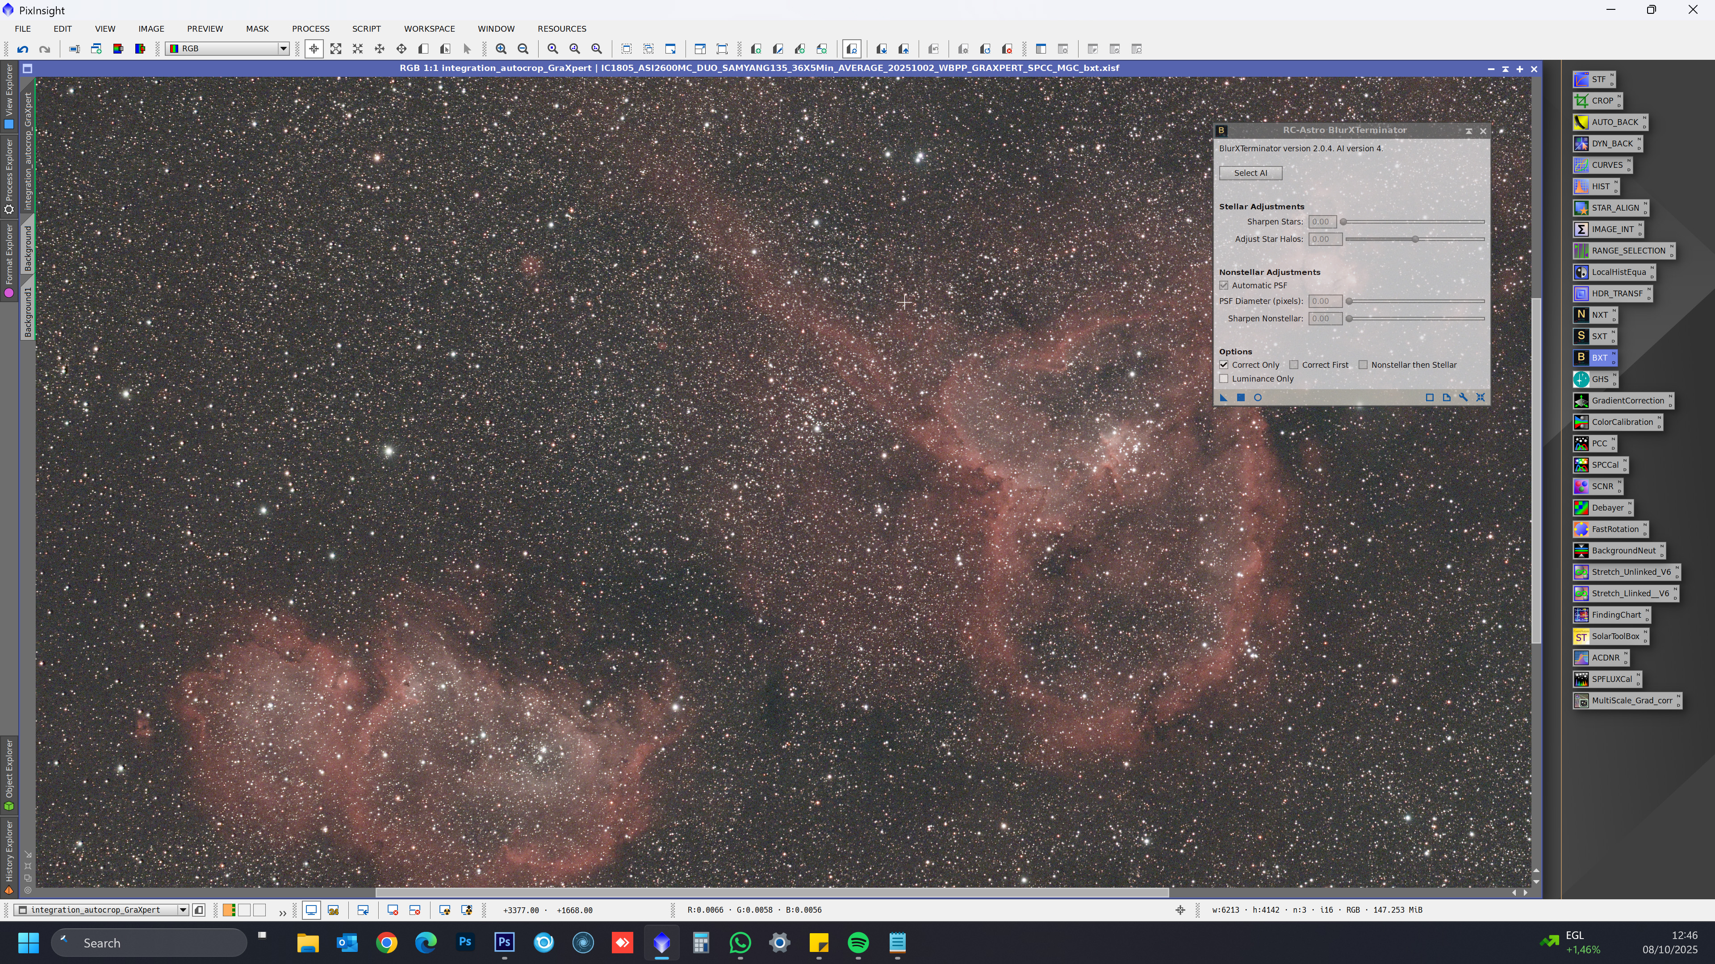Viewport: 1715px width, 964px height.
Task: Click BlurXTerminator reset icon
Action: [1480, 398]
